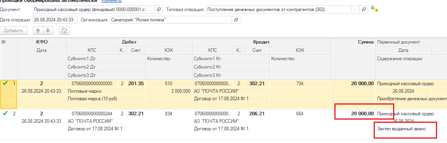Focus the Дата операции field
Screen dimensions: 447x143
click(x=56, y=20)
